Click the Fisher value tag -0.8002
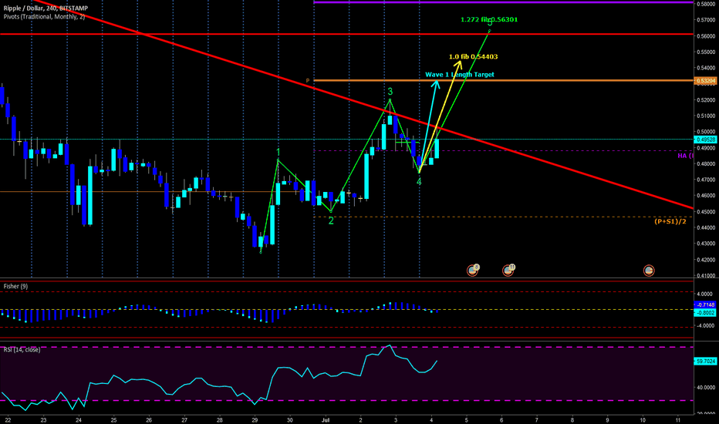This screenshot has height=424, width=719. tap(705, 313)
